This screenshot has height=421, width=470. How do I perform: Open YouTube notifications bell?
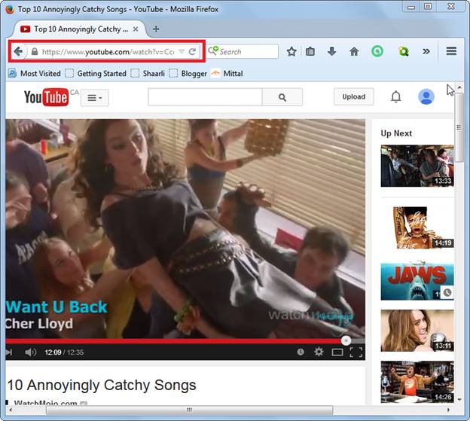click(x=395, y=97)
